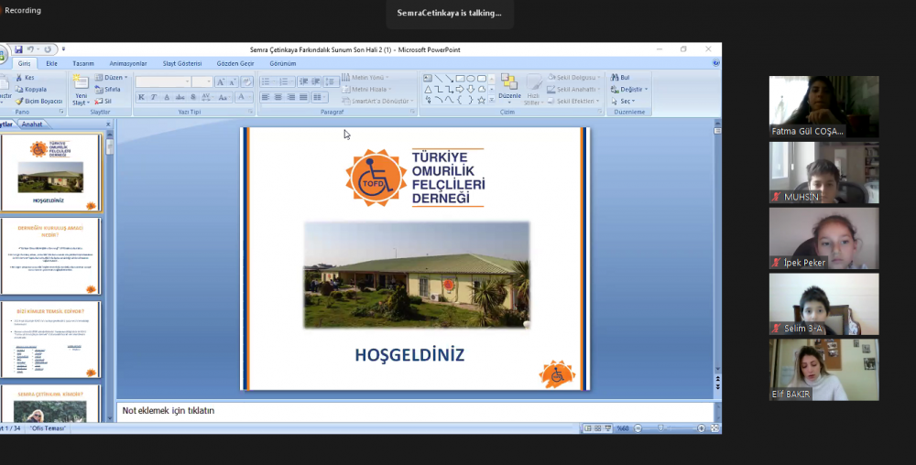
Task: Toggle underline A formatting
Action: tap(167, 97)
